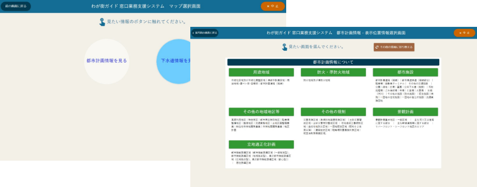The height and width of the screenshot is (187, 477).
Task: Select the 用途地域 green button
Action: click(261, 72)
